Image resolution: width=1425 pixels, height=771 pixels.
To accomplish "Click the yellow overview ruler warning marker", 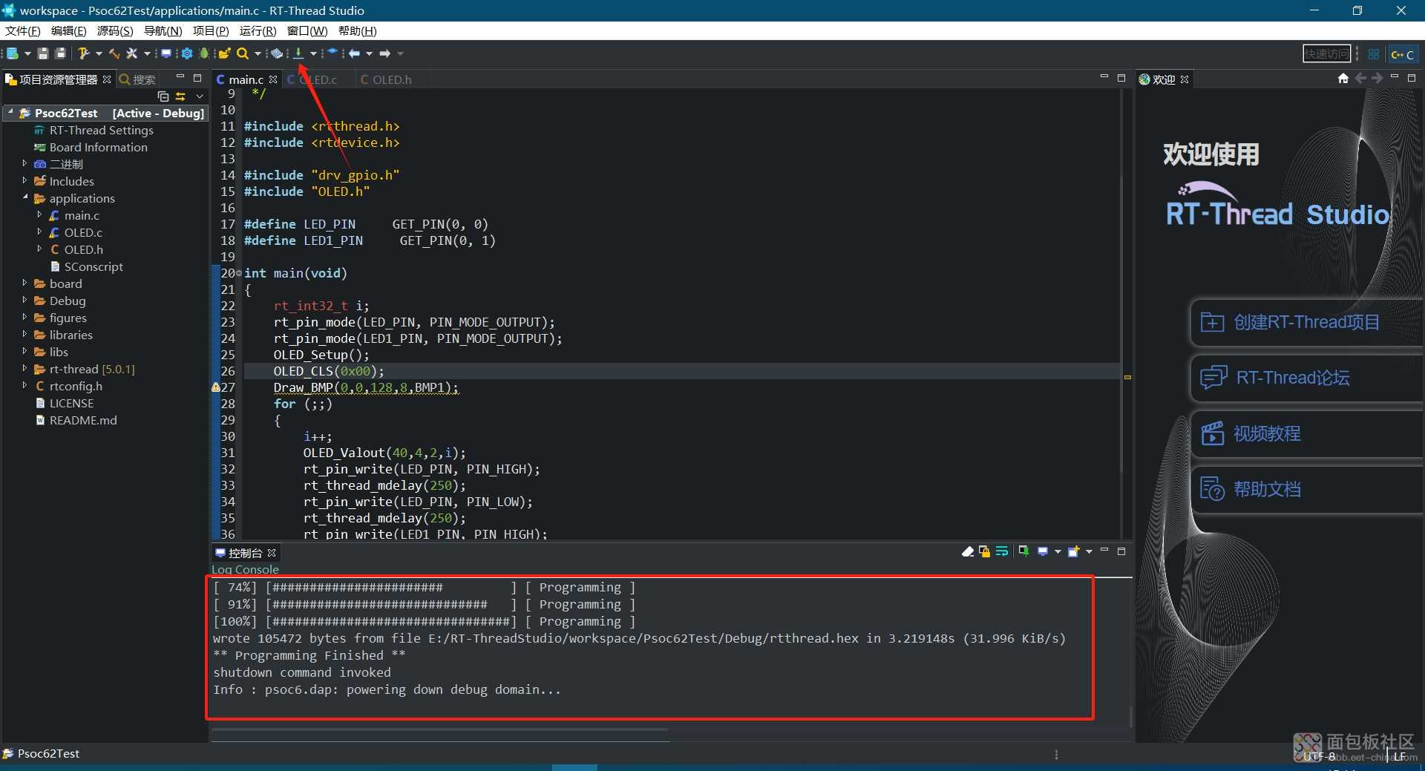I will [x=1127, y=378].
